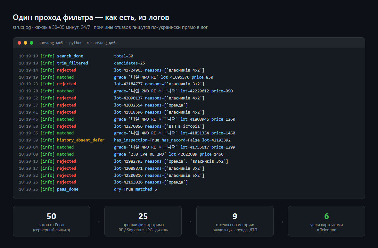Click the price=850 matched value
The height and width of the screenshot is (248, 378).
click(x=202, y=77)
